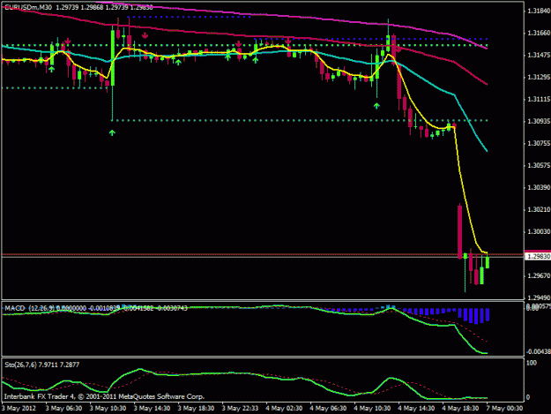Click the 1.31475 price axis label
The height and width of the screenshot is (414, 551).
pyautogui.click(x=539, y=56)
